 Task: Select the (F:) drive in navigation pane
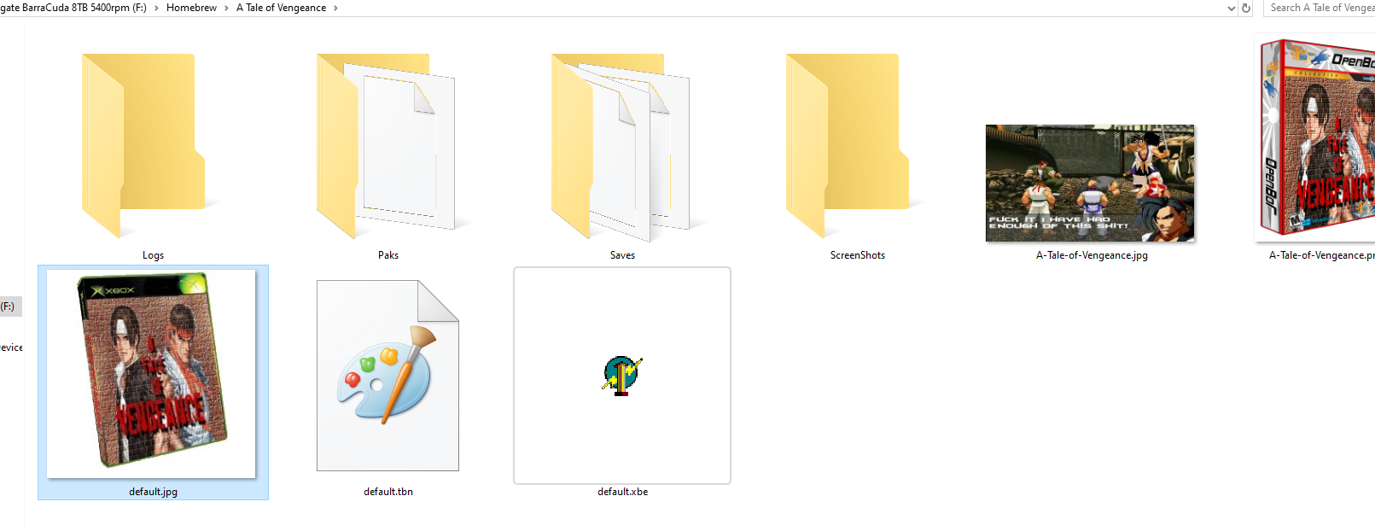(x=9, y=306)
